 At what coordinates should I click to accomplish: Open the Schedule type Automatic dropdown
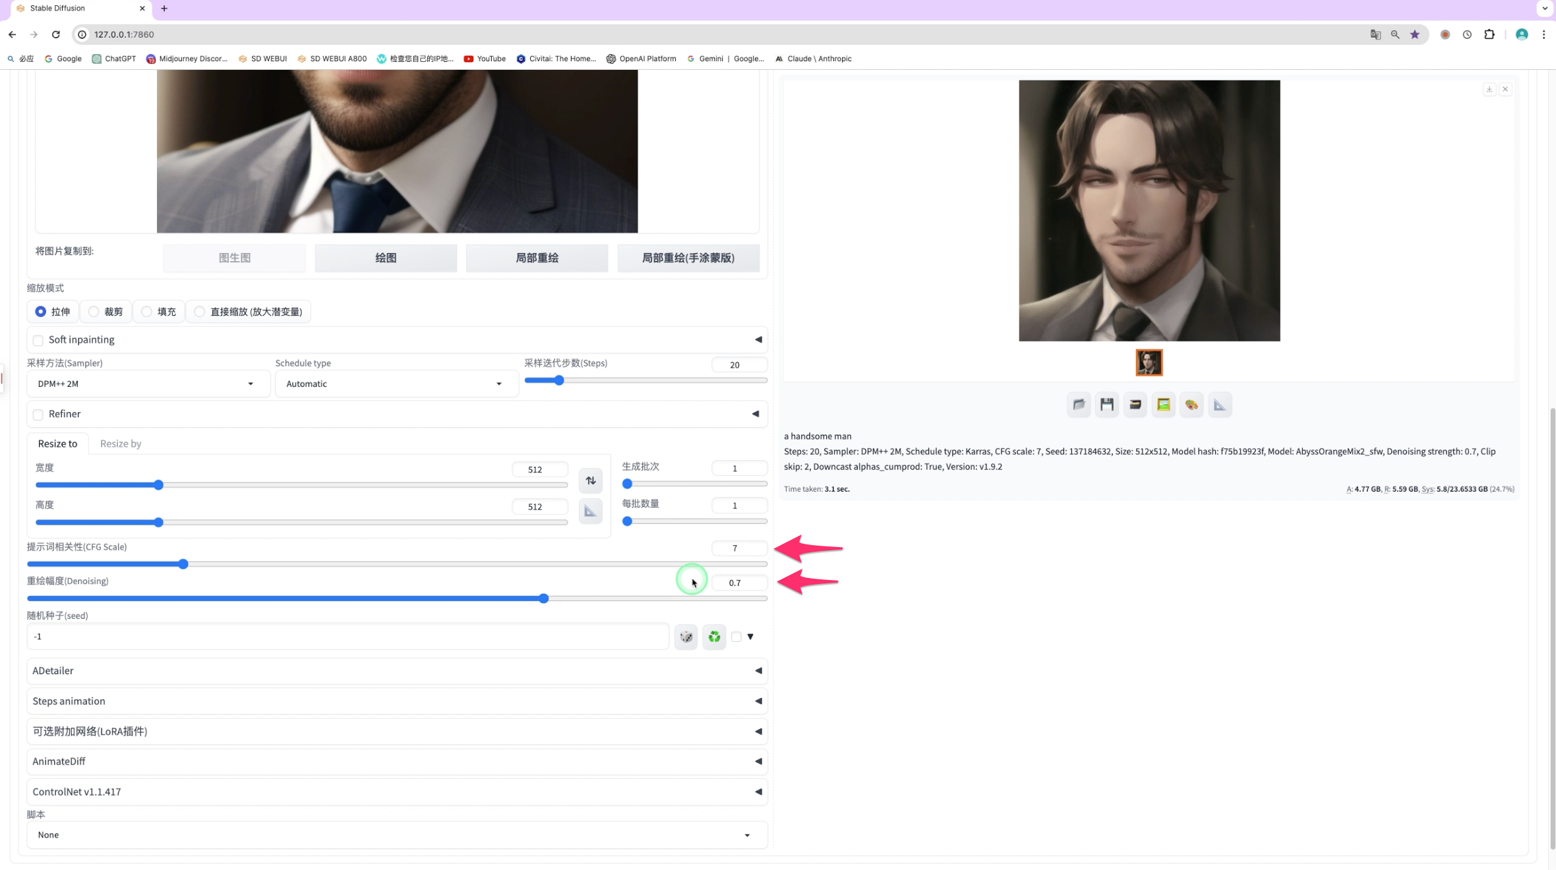(x=396, y=384)
